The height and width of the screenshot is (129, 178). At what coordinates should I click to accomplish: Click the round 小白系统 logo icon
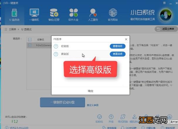click(x=166, y=15)
